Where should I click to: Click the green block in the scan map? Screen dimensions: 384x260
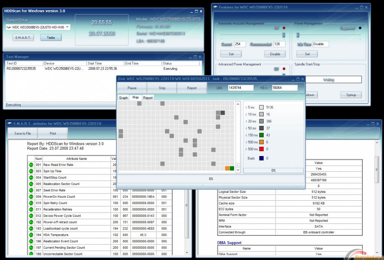tap(232, 168)
